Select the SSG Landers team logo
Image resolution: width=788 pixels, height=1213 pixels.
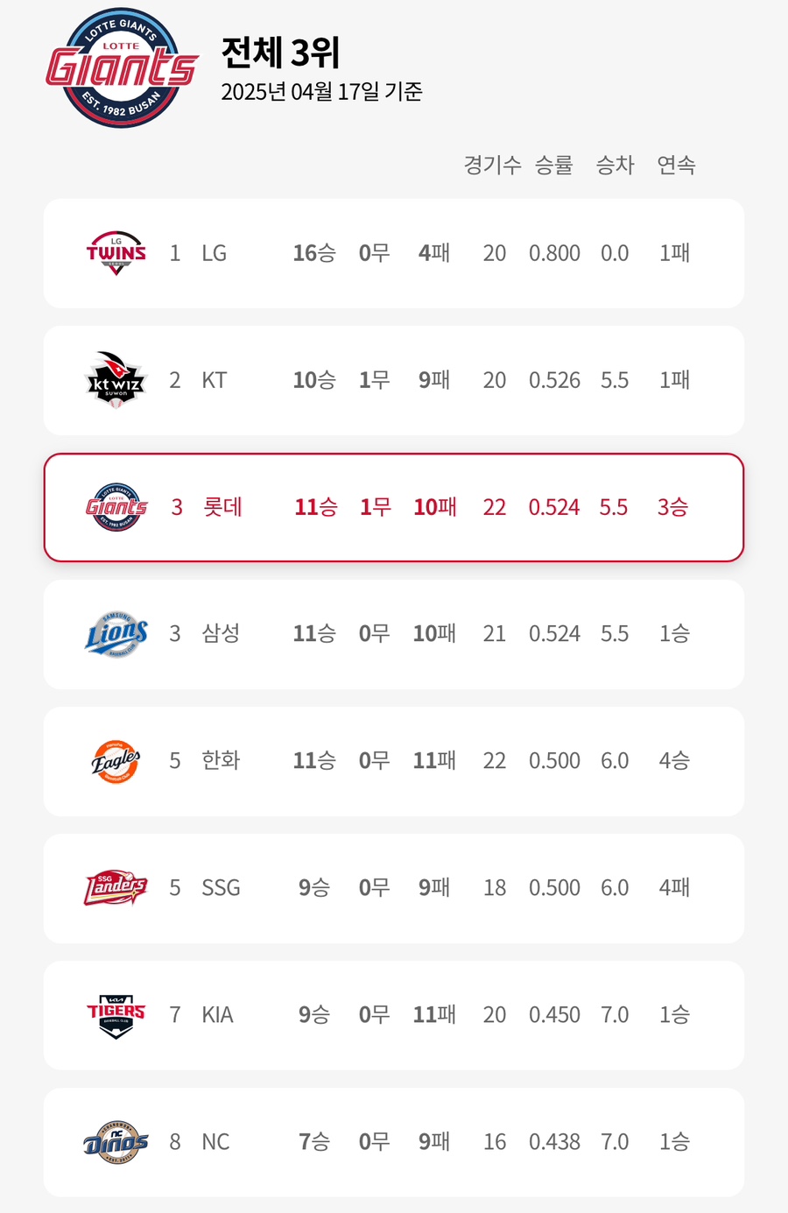tap(116, 888)
